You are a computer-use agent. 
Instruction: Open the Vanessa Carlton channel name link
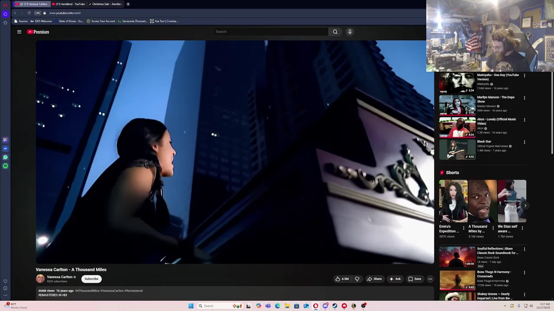(60, 277)
